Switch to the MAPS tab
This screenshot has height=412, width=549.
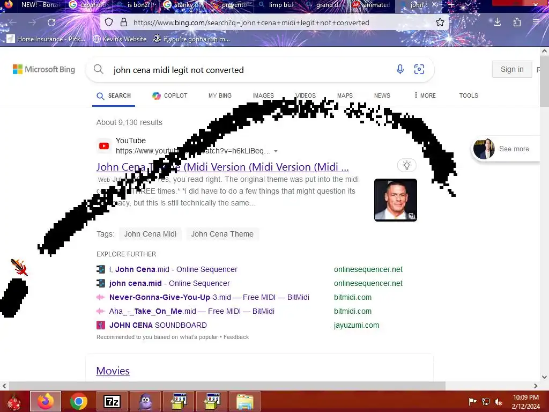345,95
